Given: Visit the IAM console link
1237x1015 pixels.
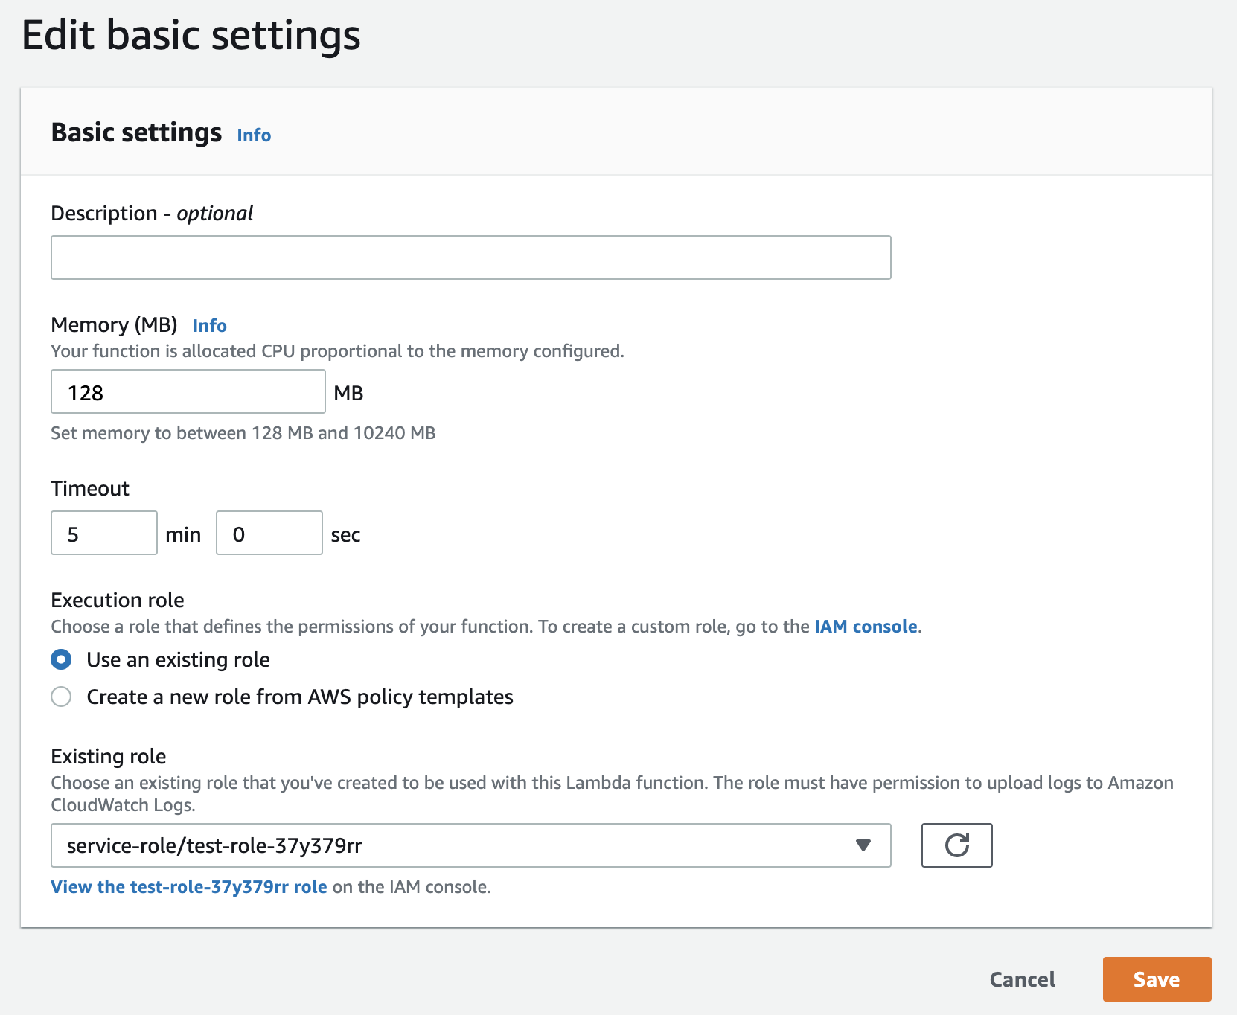Looking at the screenshot, I should coord(866,626).
